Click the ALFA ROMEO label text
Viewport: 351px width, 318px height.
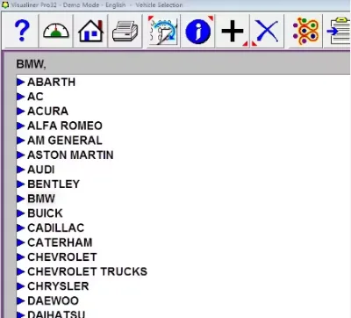(x=65, y=126)
